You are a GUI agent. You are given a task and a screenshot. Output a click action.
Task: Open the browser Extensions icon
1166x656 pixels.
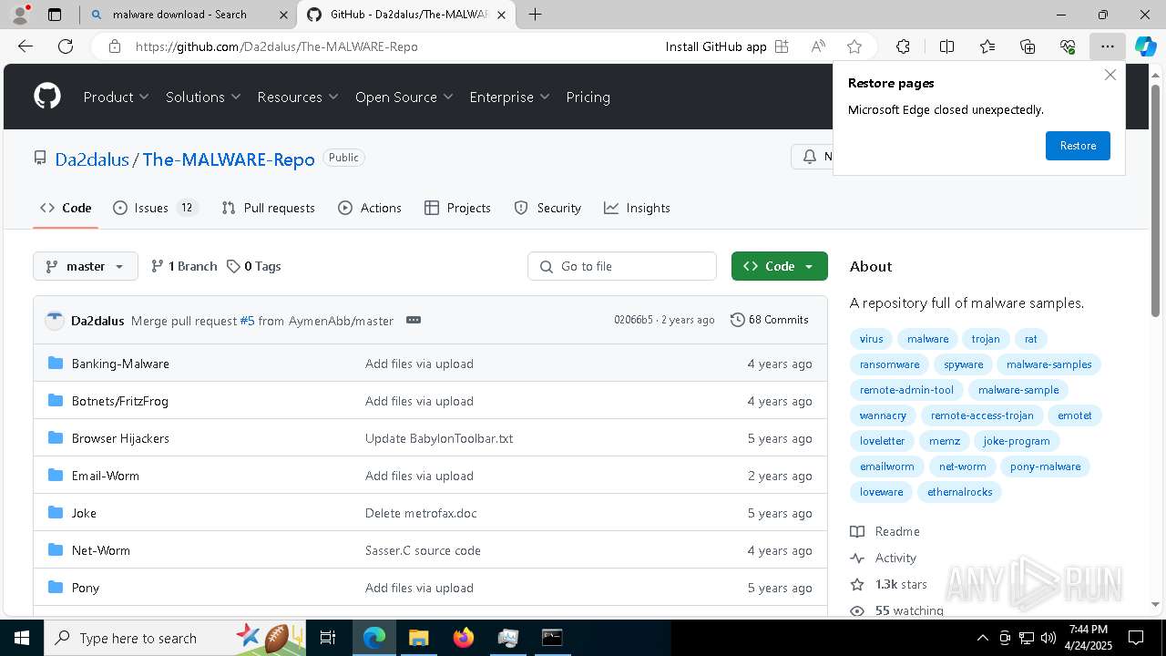(x=903, y=46)
